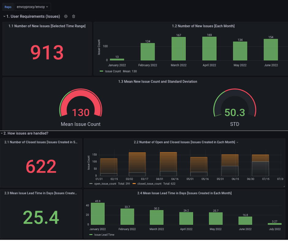This screenshot has width=288, height=241.
Task: Open the panel menu chevron on panel 2.2
Action: [237, 142]
